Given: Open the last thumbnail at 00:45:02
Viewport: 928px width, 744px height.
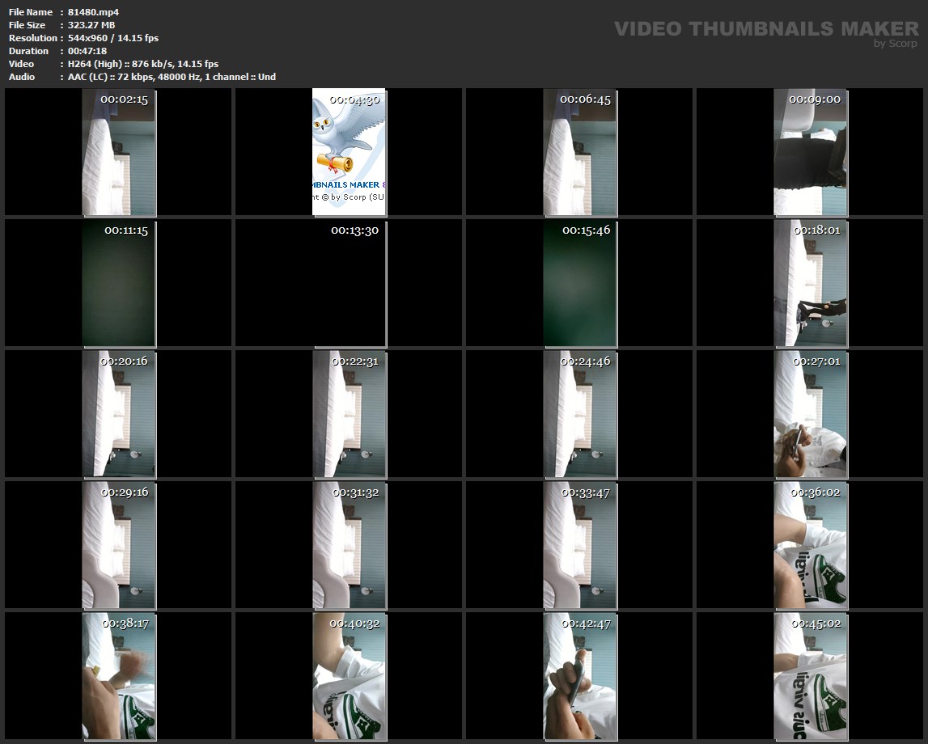Looking at the screenshot, I should click(811, 677).
